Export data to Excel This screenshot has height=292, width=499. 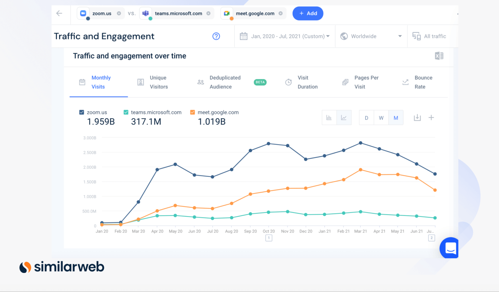439,56
